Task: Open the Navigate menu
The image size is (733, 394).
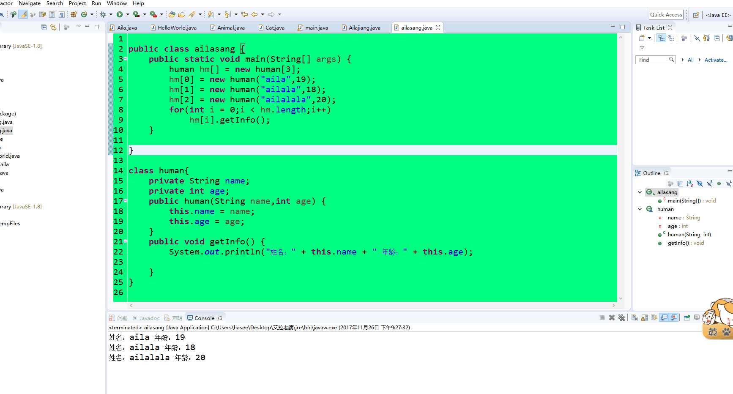Action: pyautogui.click(x=30, y=3)
